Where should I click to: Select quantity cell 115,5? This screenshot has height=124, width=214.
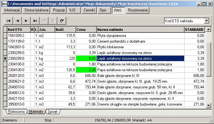(x=65, y=36)
